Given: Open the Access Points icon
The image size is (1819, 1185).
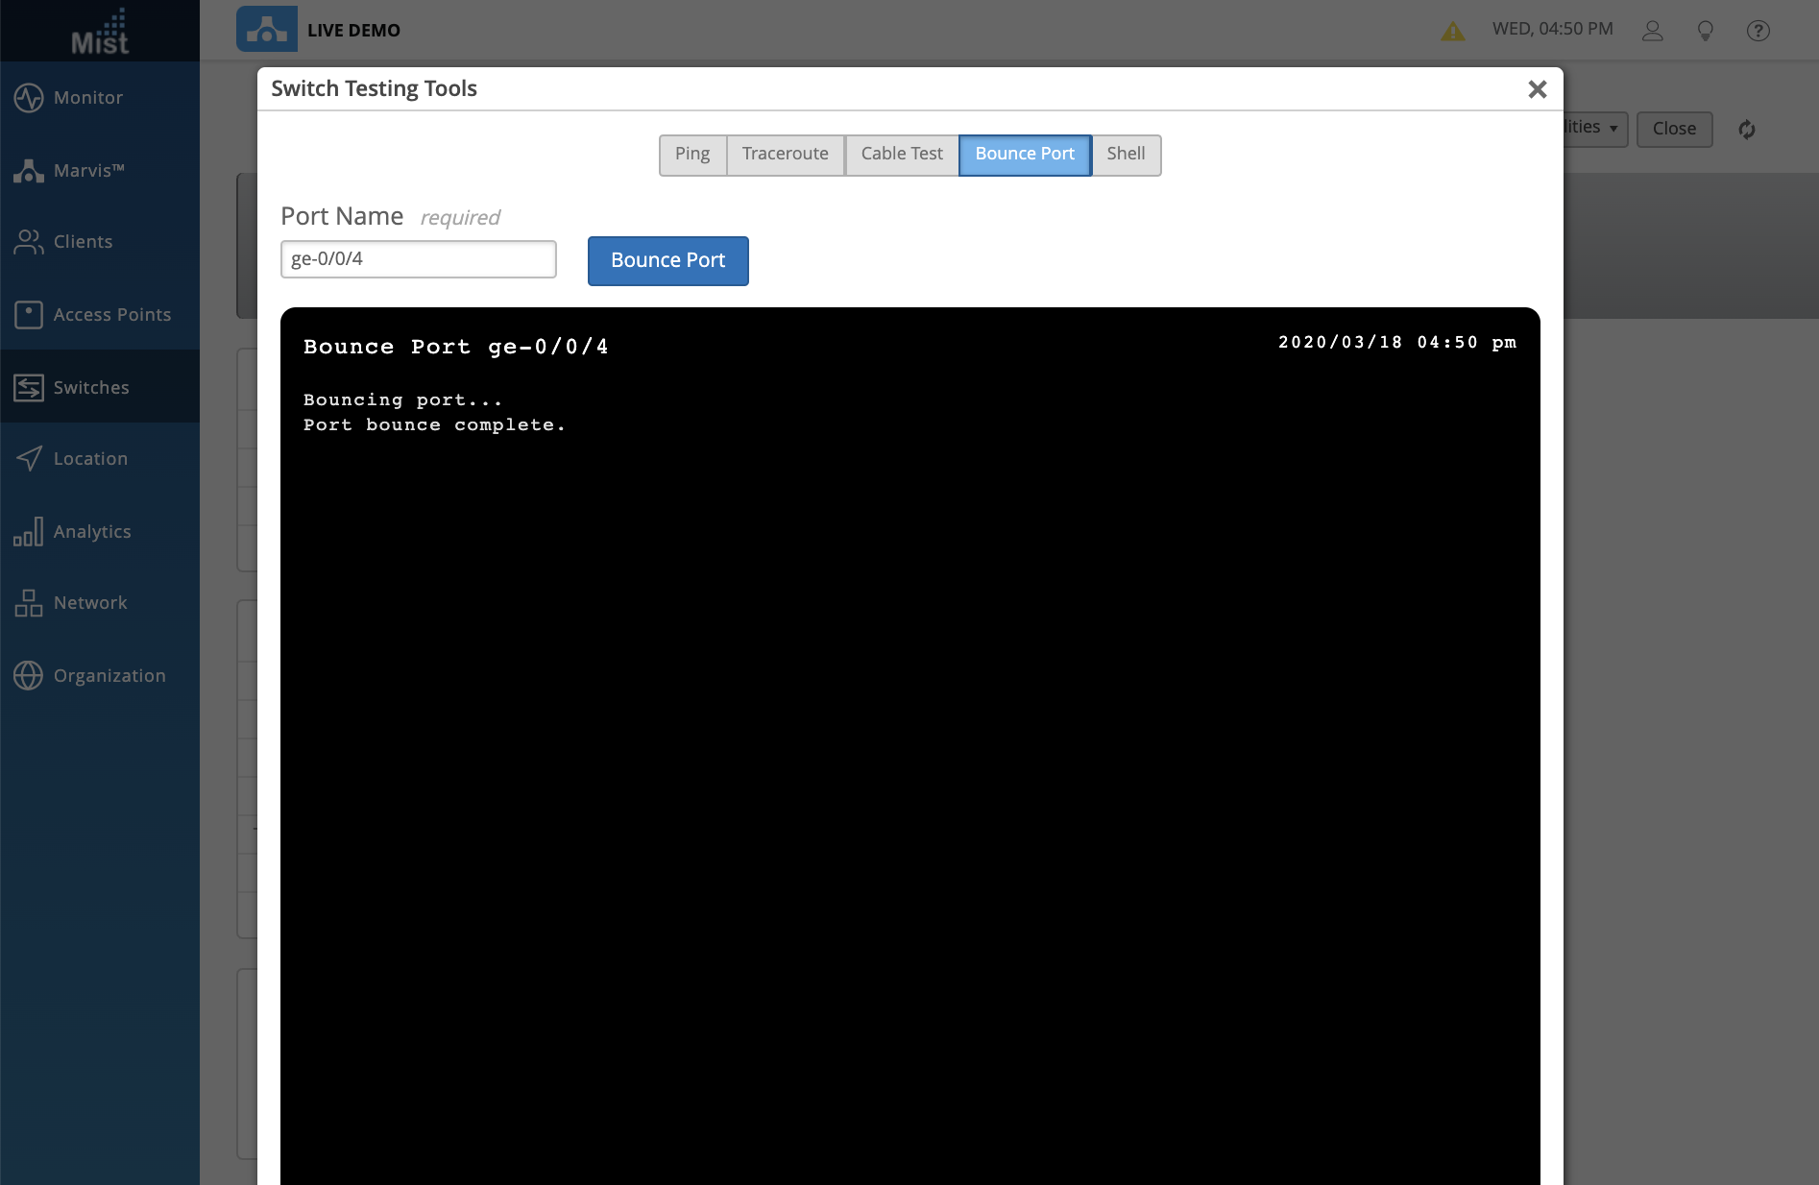Looking at the screenshot, I should click(29, 315).
